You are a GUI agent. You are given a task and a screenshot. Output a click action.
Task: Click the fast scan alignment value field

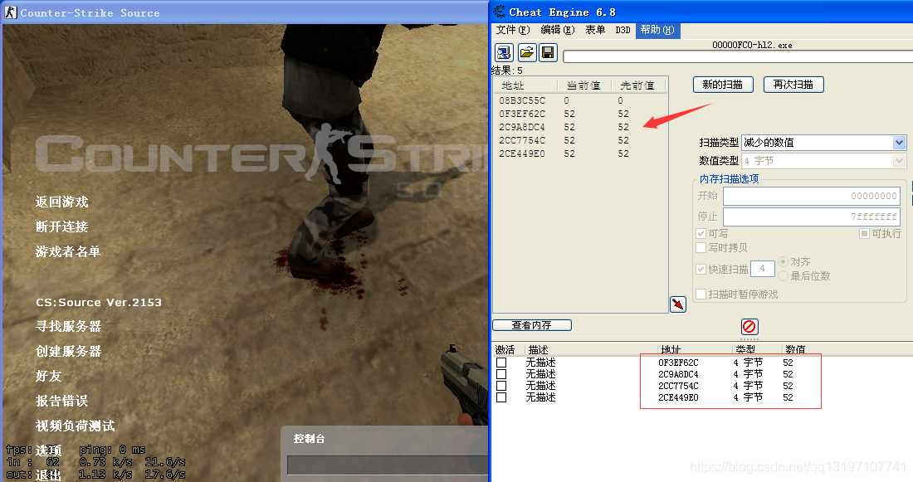pyautogui.click(x=763, y=269)
